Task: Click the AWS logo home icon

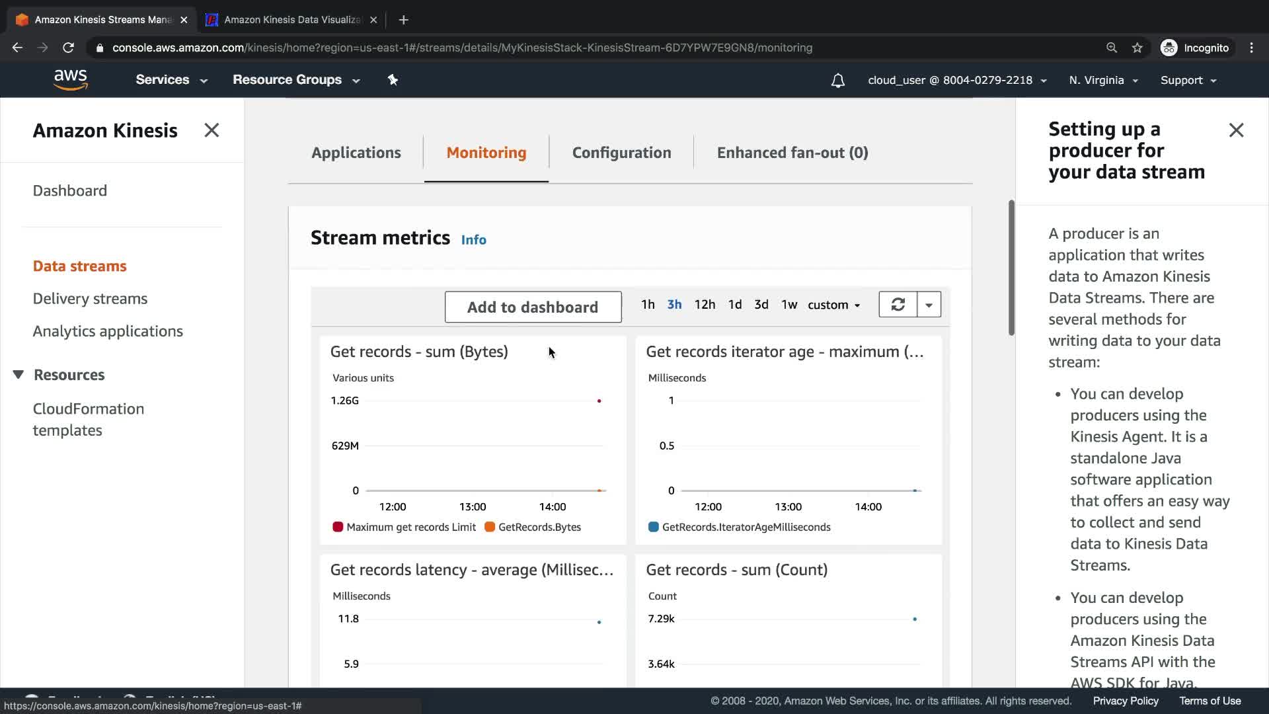Action: tap(71, 80)
